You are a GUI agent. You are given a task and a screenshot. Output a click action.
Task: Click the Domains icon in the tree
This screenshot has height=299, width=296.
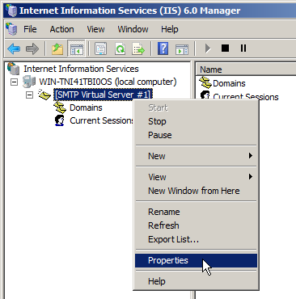click(60, 107)
